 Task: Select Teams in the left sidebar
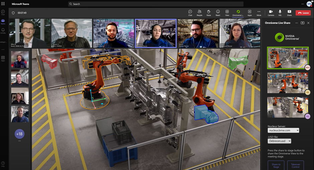pyautogui.click(x=3, y=22)
